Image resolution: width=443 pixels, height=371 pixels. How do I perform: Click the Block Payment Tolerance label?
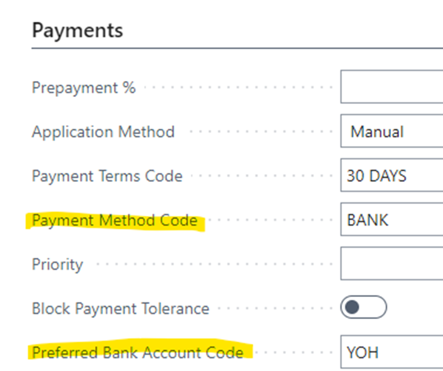coord(120,308)
